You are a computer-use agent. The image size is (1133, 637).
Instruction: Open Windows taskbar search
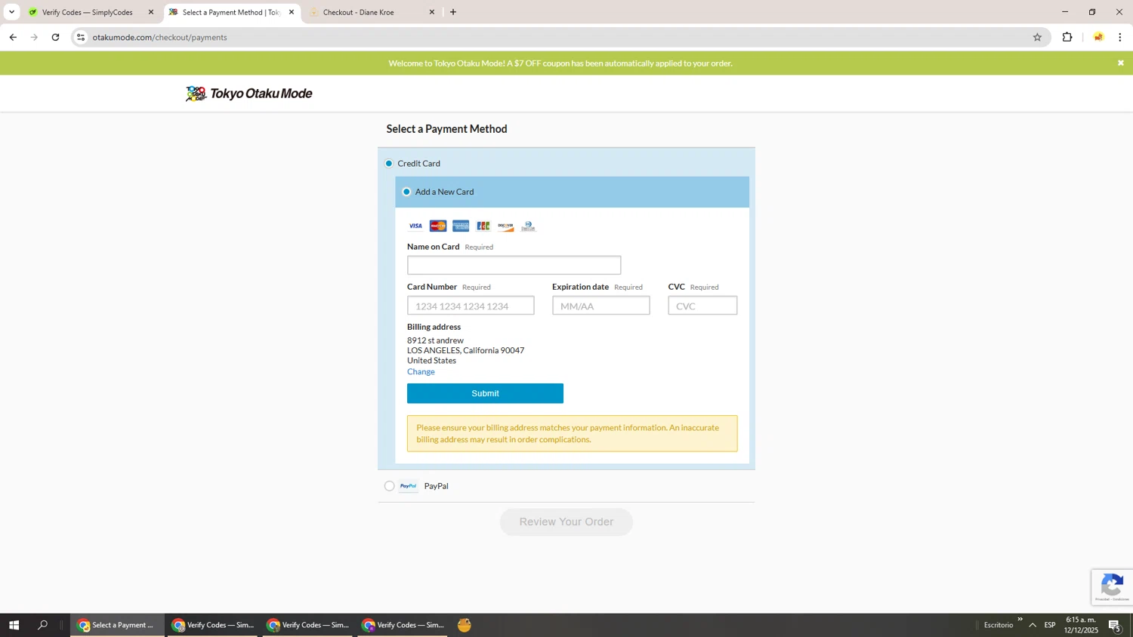[x=43, y=625]
